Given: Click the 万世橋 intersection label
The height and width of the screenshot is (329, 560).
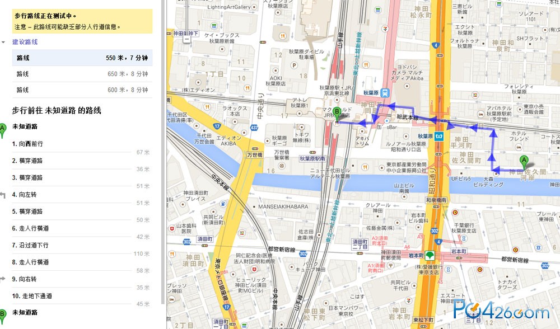Looking at the screenshot, I should 255,155.
